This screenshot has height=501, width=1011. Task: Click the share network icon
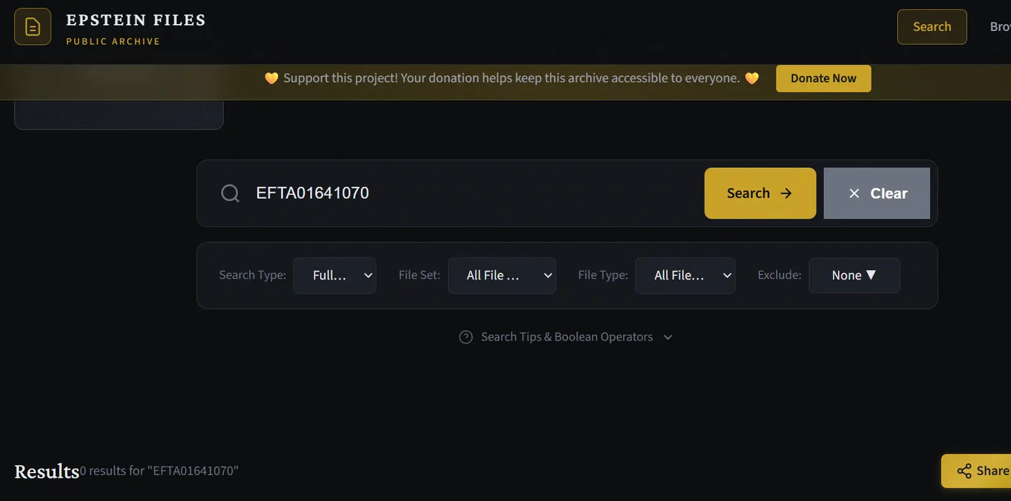click(x=964, y=471)
